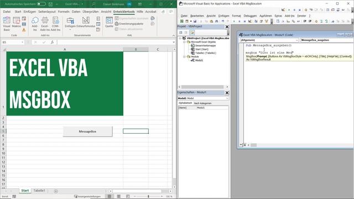The image size is (354, 199).
Task: Click the View Microsoft Excel icon in VBA toolbar
Action: pyautogui.click(x=181, y=21)
